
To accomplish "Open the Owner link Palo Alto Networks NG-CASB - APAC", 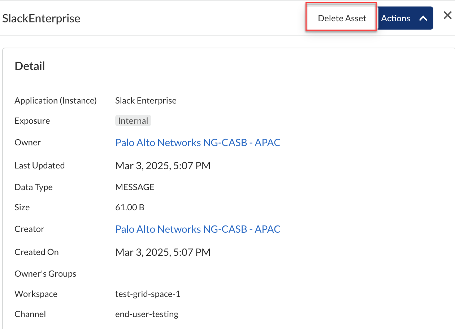I will [x=198, y=142].
